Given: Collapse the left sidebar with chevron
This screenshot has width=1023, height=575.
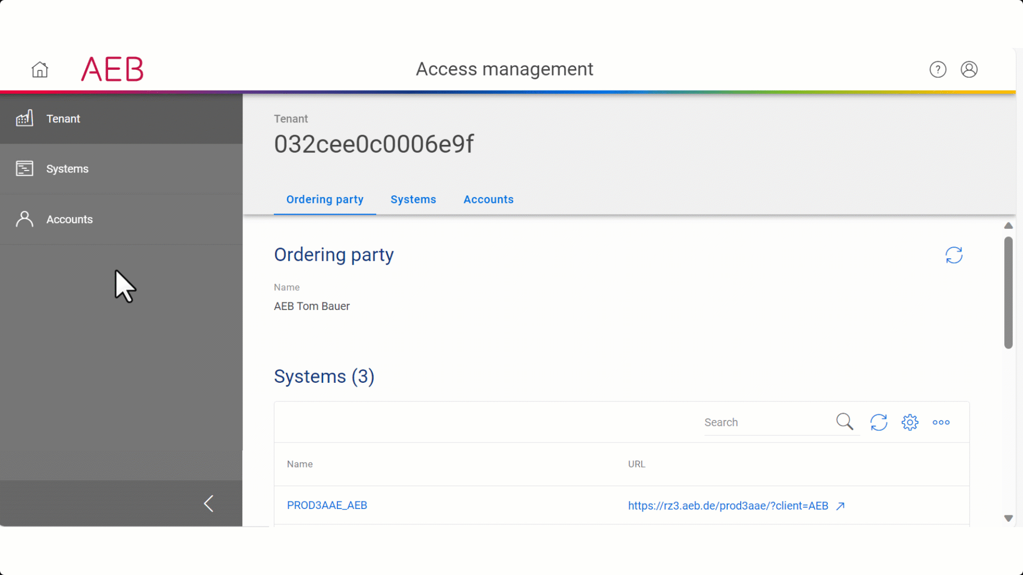Looking at the screenshot, I should pyautogui.click(x=208, y=504).
